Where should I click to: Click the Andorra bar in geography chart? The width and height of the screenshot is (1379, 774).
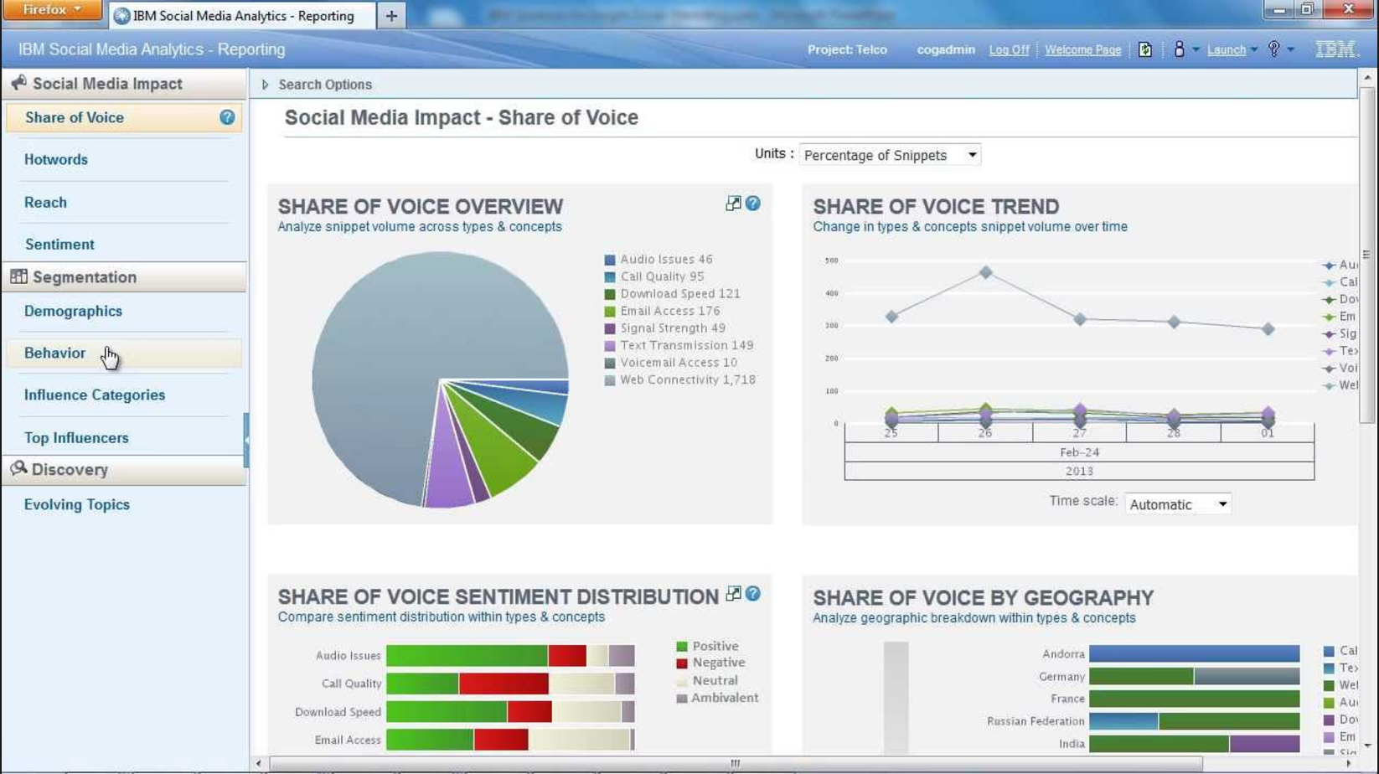(x=1195, y=653)
